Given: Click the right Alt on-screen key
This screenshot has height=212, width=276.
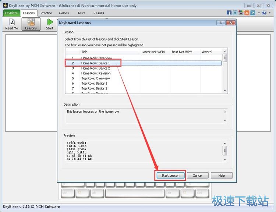Looking at the screenshot, I should click(x=173, y=193).
